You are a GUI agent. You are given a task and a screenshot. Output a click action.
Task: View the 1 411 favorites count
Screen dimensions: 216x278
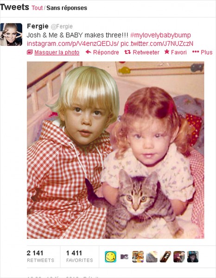click(79, 256)
